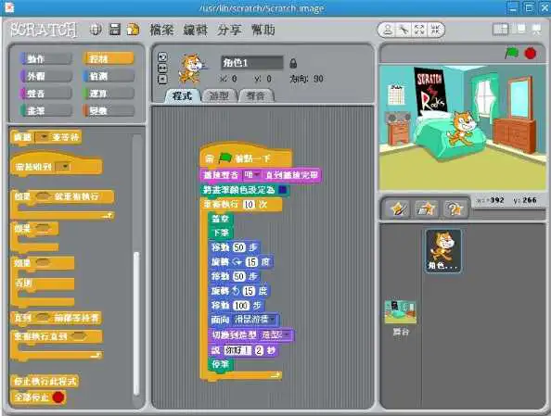Select the can-rotate rotation style button
This screenshot has height=416, width=551.
tap(162, 57)
